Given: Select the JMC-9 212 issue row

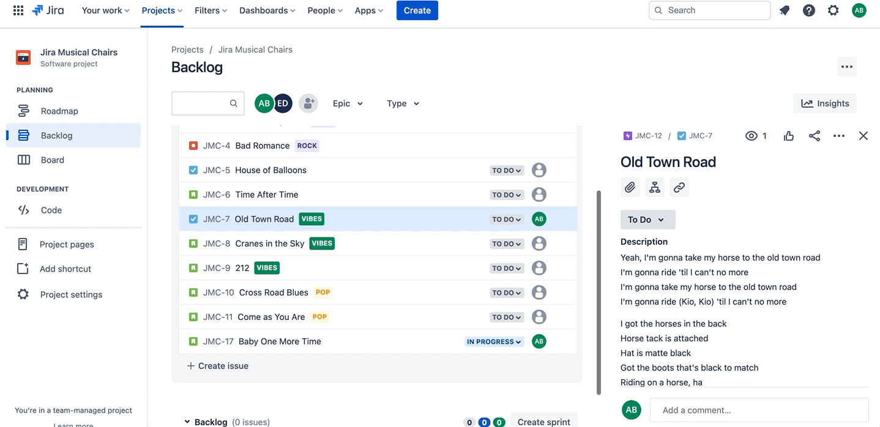Looking at the screenshot, I should [x=378, y=268].
